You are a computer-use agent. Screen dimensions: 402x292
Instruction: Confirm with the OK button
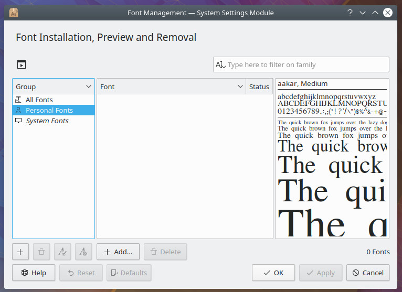(273, 273)
